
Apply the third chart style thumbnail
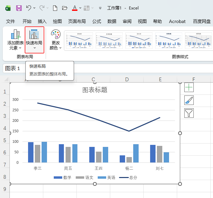139,40
